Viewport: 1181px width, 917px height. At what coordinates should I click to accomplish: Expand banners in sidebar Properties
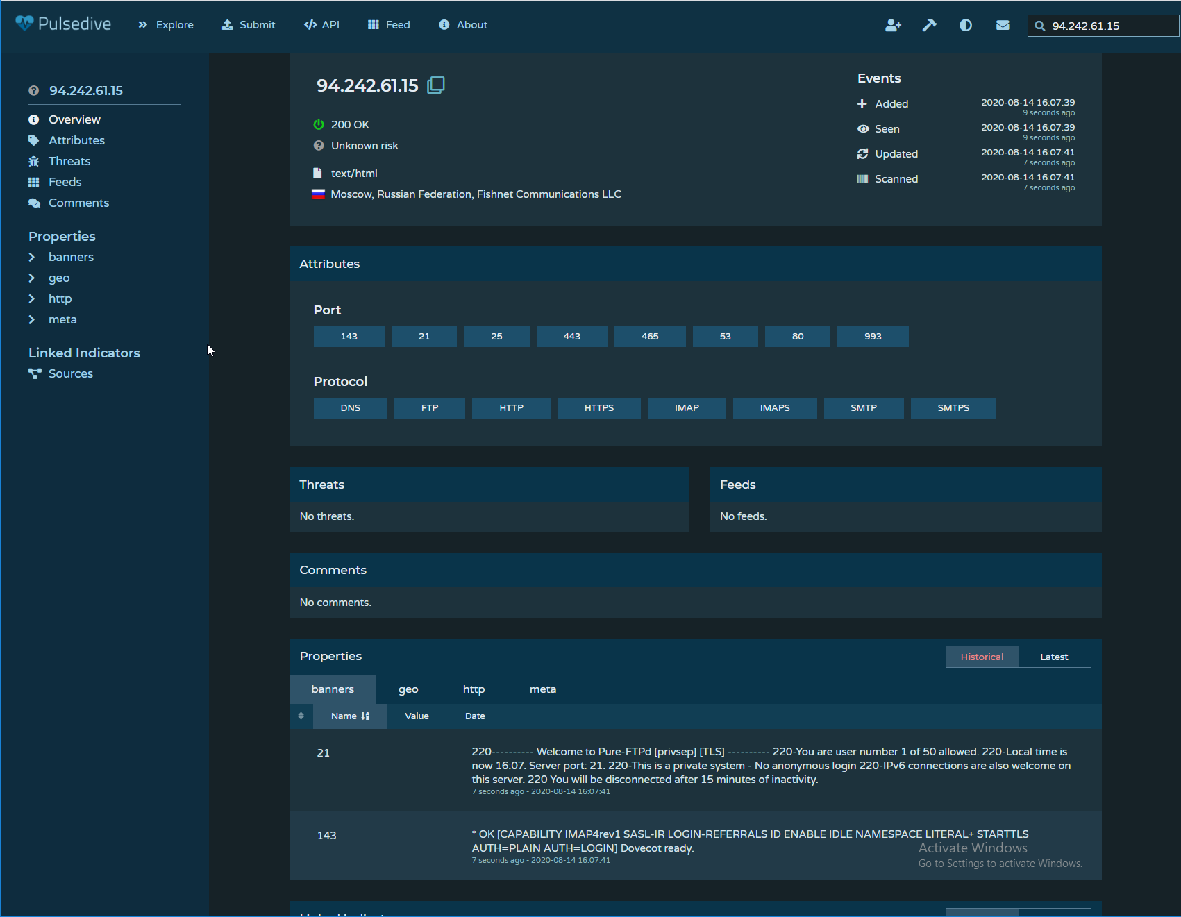point(71,257)
